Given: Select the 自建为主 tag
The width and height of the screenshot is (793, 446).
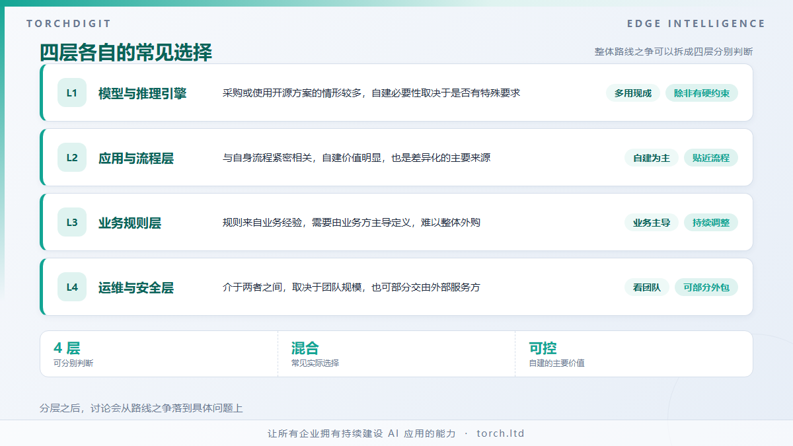Looking at the screenshot, I should pyautogui.click(x=652, y=158).
